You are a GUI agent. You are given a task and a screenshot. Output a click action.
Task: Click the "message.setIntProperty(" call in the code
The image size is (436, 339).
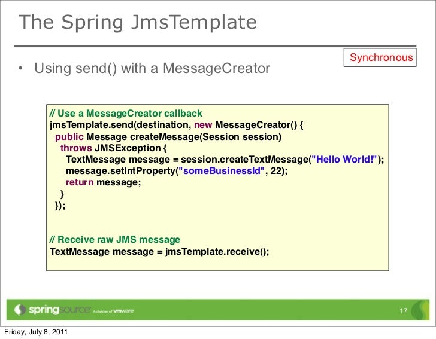coord(122,171)
